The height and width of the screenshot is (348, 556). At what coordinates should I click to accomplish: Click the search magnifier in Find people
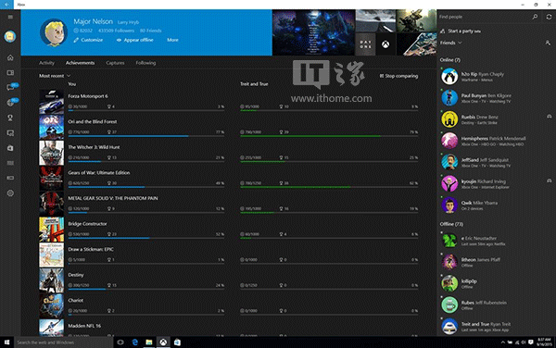click(535, 17)
